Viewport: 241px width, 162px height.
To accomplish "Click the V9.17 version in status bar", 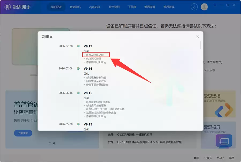I will tap(220, 158).
